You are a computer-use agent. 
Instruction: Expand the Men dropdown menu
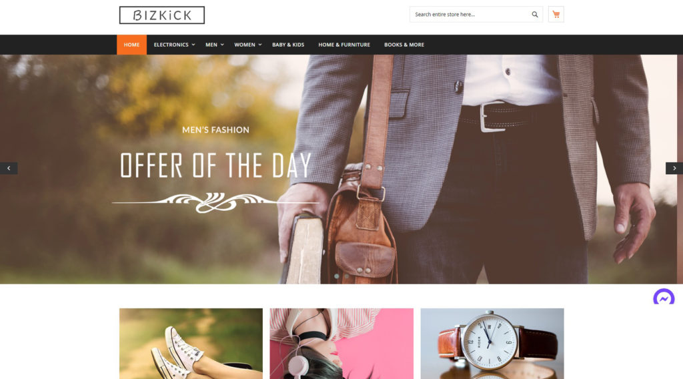pyautogui.click(x=214, y=45)
